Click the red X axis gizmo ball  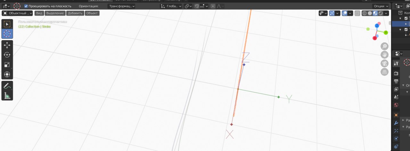point(374,38)
